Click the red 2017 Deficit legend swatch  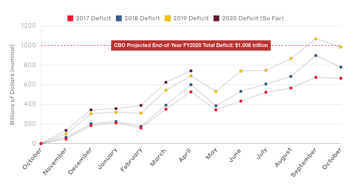point(70,18)
